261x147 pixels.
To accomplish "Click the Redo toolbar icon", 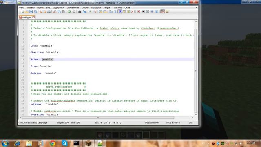I will pos(74,11).
